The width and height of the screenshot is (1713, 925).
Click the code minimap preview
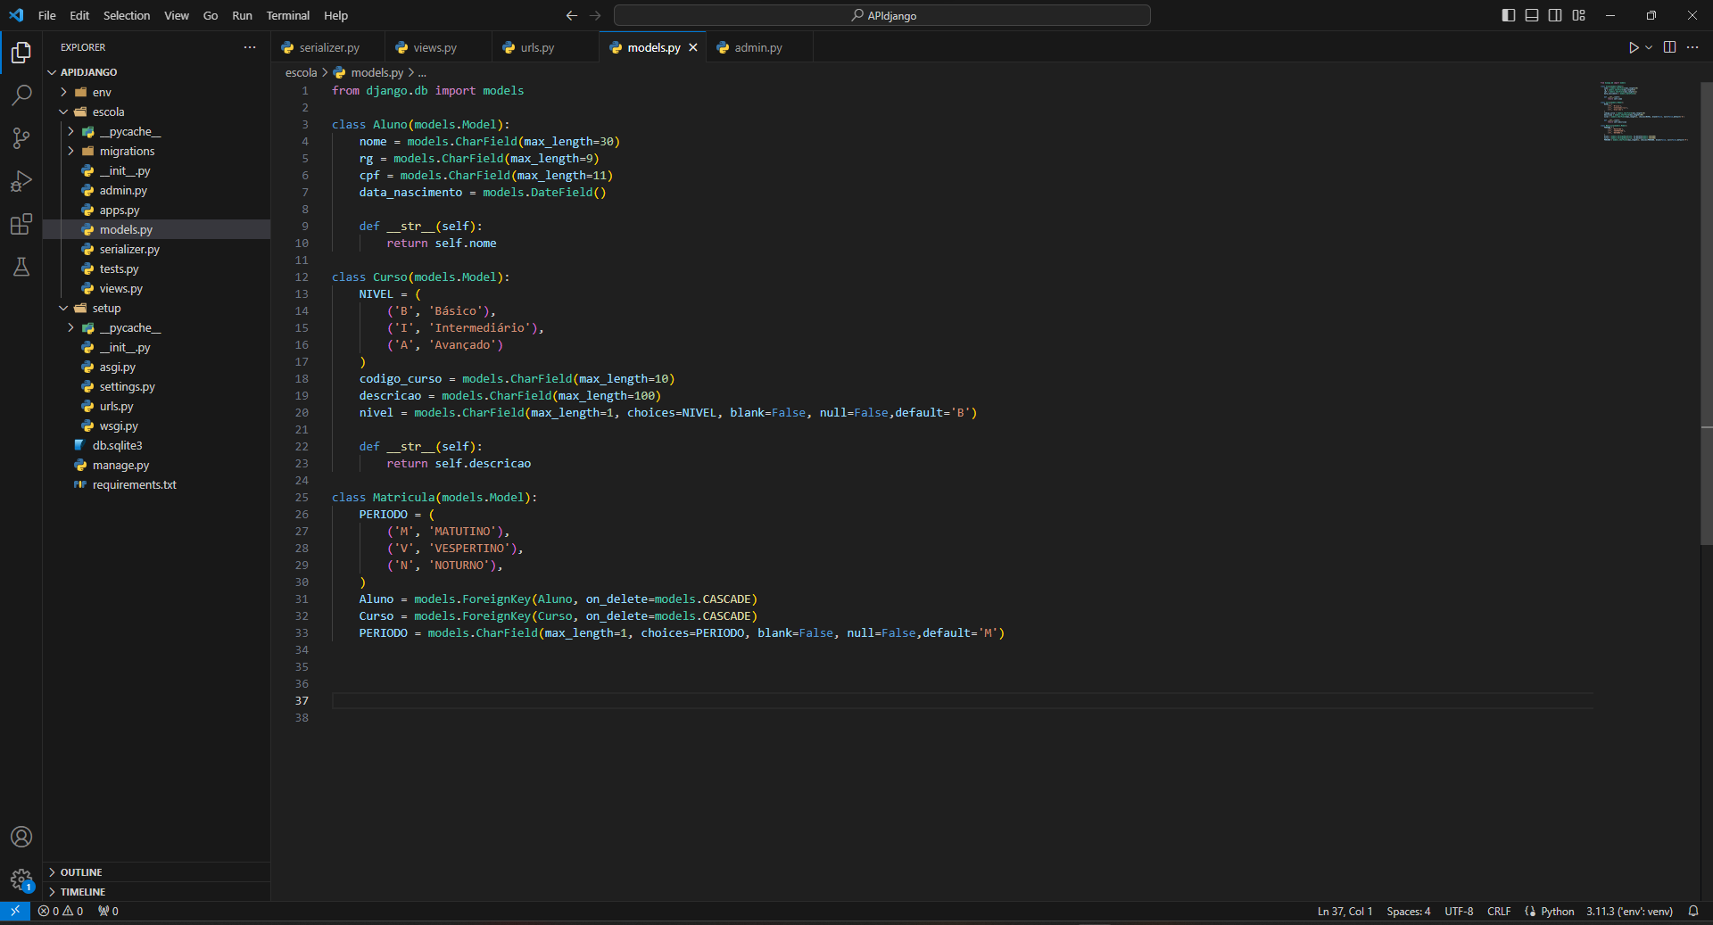click(x=1643, y=111)
